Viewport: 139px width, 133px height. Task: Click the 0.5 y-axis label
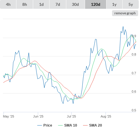click(x=134, y=110)
